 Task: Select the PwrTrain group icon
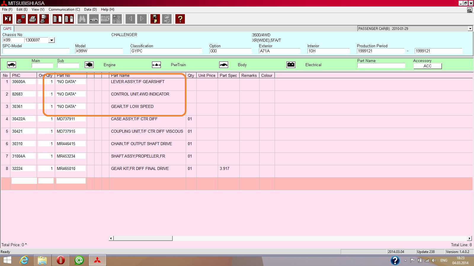pos(156,65)
